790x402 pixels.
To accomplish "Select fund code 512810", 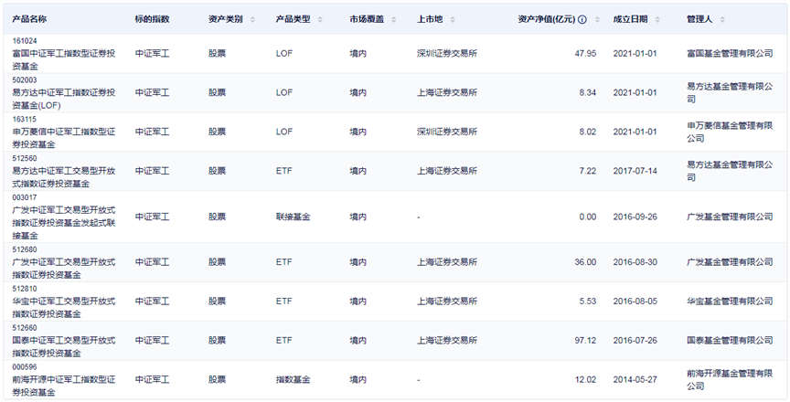I will pyautogui.click(x=25, y=289).
